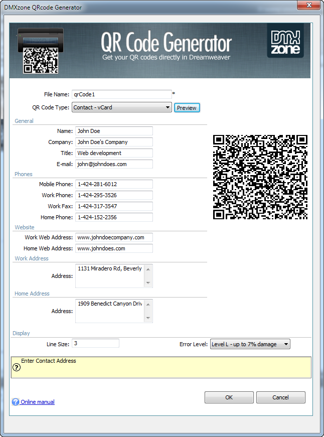Click the Work Fax input field
The width and height of the screenshot is (324, 437).
[x=114, y=206]
